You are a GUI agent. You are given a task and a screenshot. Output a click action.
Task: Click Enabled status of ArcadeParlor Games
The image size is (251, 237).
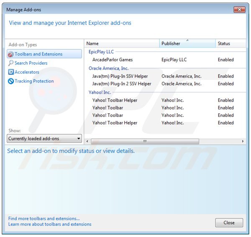[x=226, y=60]
